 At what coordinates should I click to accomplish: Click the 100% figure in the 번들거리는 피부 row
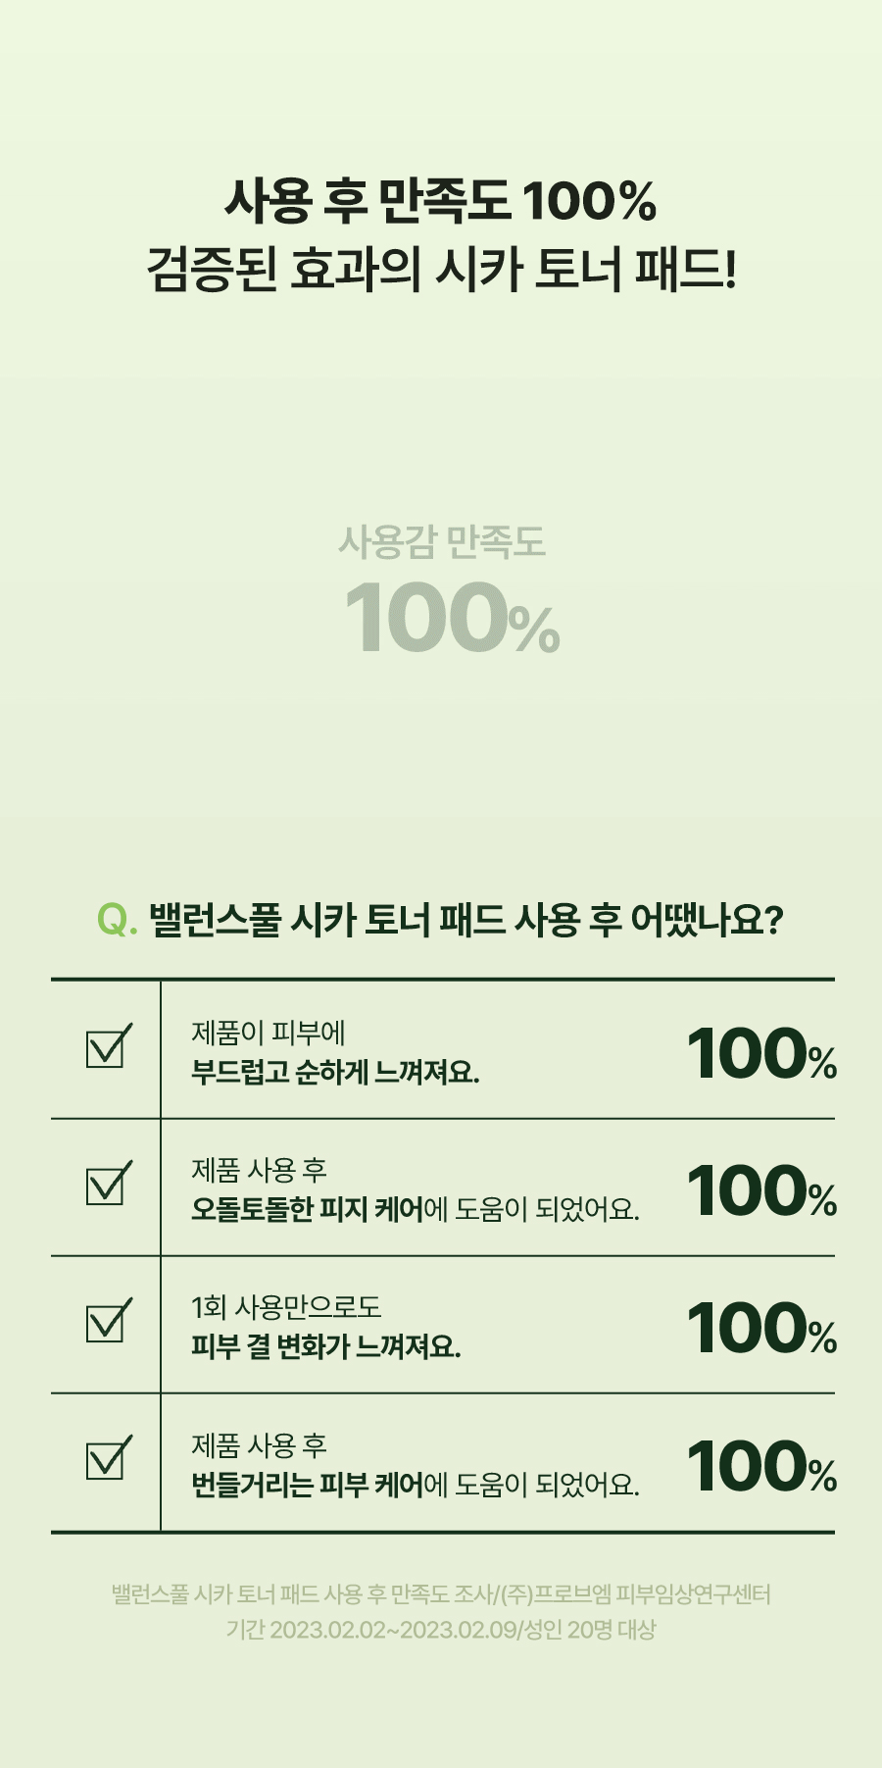[761, 1467]
